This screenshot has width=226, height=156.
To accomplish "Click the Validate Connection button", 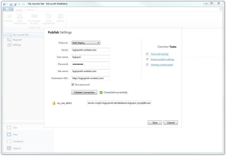I will tap(84, 93).
